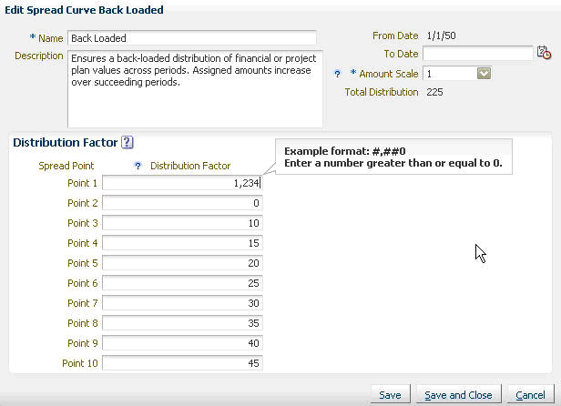
Task: Cancel the spread curve edit
Action: (530, 395)
